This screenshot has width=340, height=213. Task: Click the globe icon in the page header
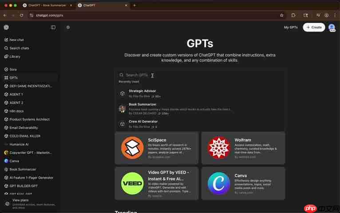click(x=68, y=28)
